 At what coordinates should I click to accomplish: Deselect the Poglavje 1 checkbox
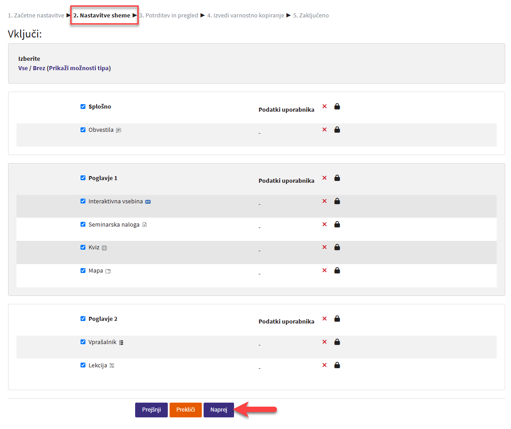tap(83, 178)
